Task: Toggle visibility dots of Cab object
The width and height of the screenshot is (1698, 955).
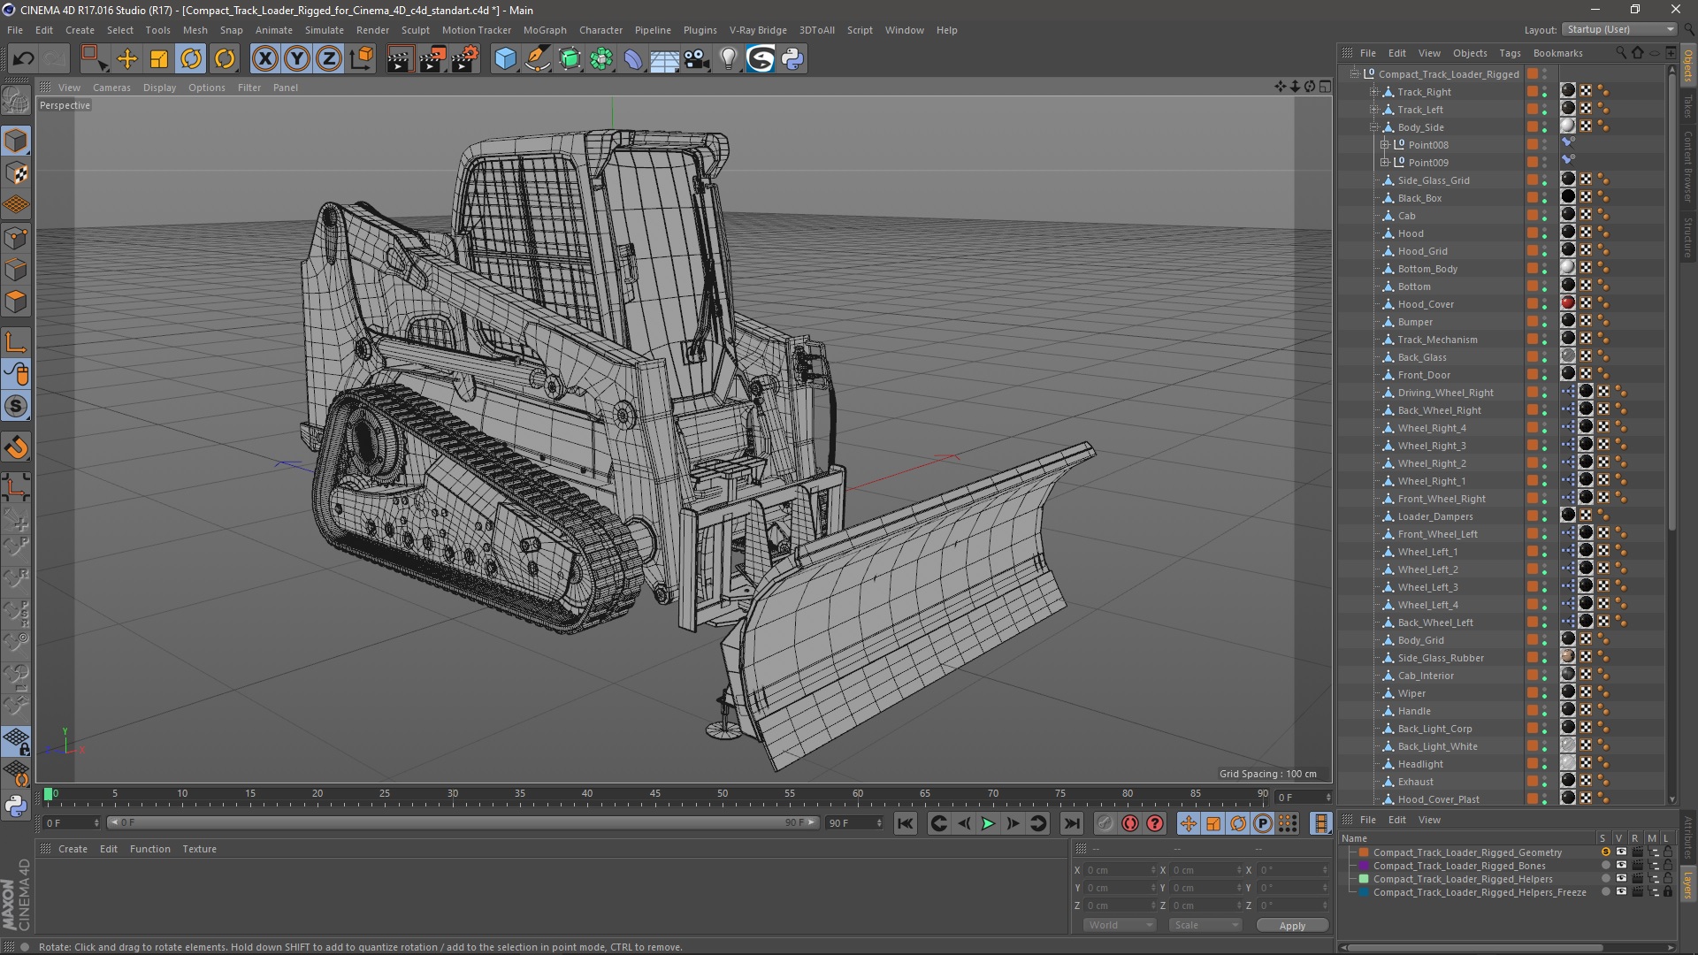Action: 1545,216
